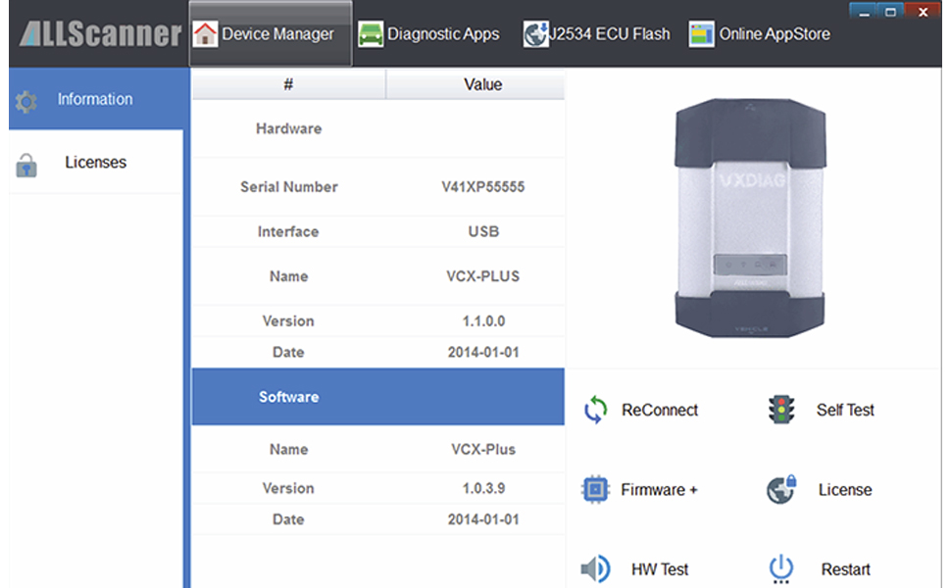
Task: Click hardware version value 1.1.0.0
Action: (483, 320)
